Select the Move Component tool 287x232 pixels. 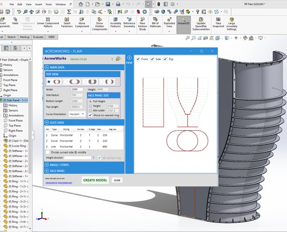click(82, 23)
